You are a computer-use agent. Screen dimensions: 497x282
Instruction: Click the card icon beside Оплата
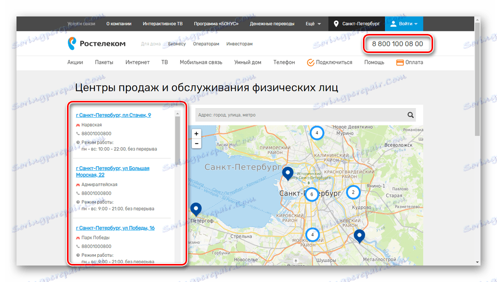pos(400,62)
